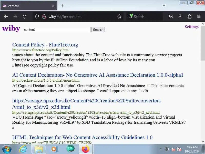Viewport: 205px width, 154px height.
Task: Launch Internet Explorer from taskbar
Action: [x=23, y=149]
